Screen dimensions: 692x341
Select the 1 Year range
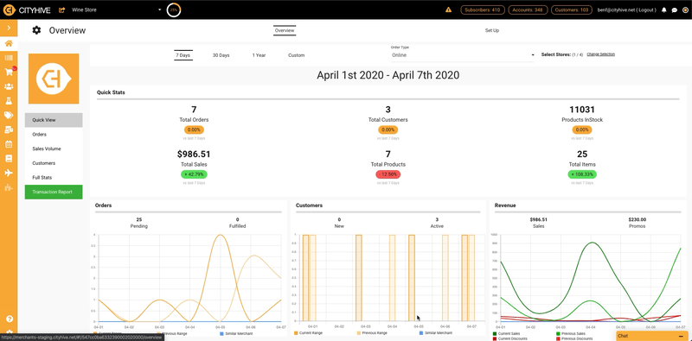(x=259, y=55)
